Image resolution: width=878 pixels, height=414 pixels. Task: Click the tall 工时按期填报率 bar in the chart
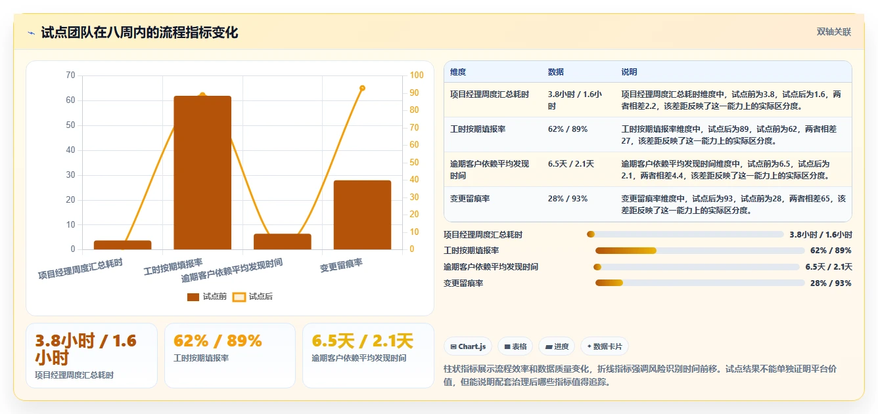[x=202, y=173]
